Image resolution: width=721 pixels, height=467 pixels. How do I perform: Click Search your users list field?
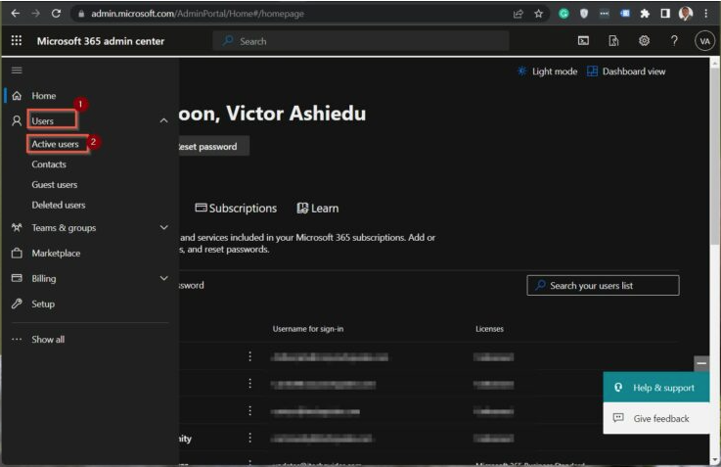pos(603,285)
